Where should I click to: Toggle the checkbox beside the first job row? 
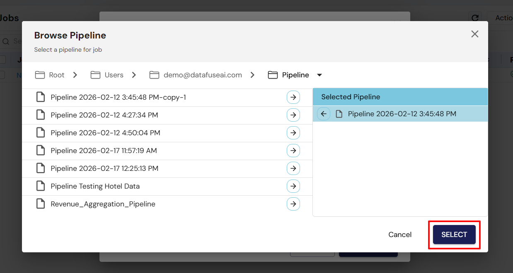coord(2,75)
